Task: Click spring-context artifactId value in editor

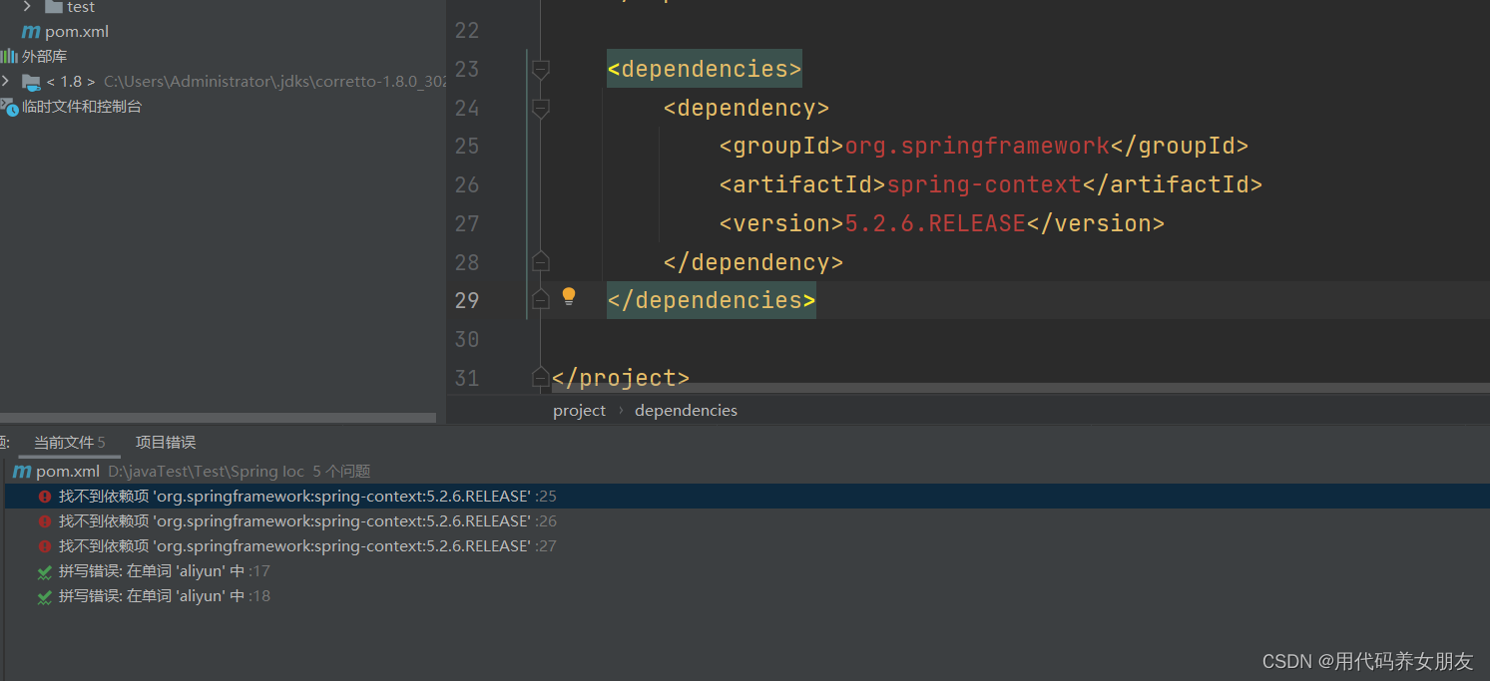Action: (984, 184)
